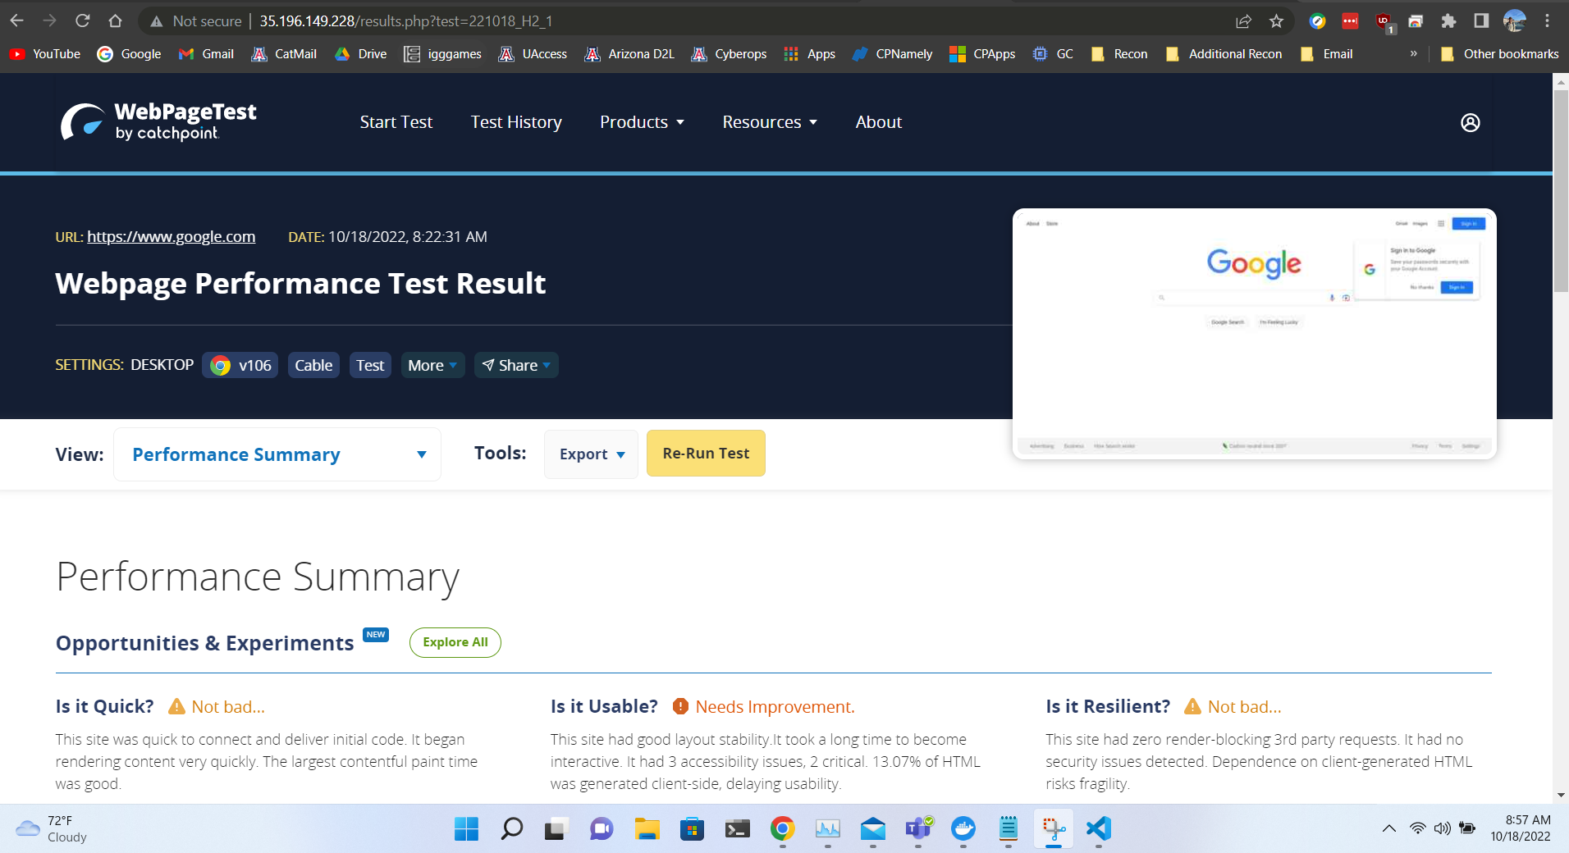Open the CPApps bookmark
Image resolution: width=1569 pixels, height=853 pixels.
click(x=982, y=54)
